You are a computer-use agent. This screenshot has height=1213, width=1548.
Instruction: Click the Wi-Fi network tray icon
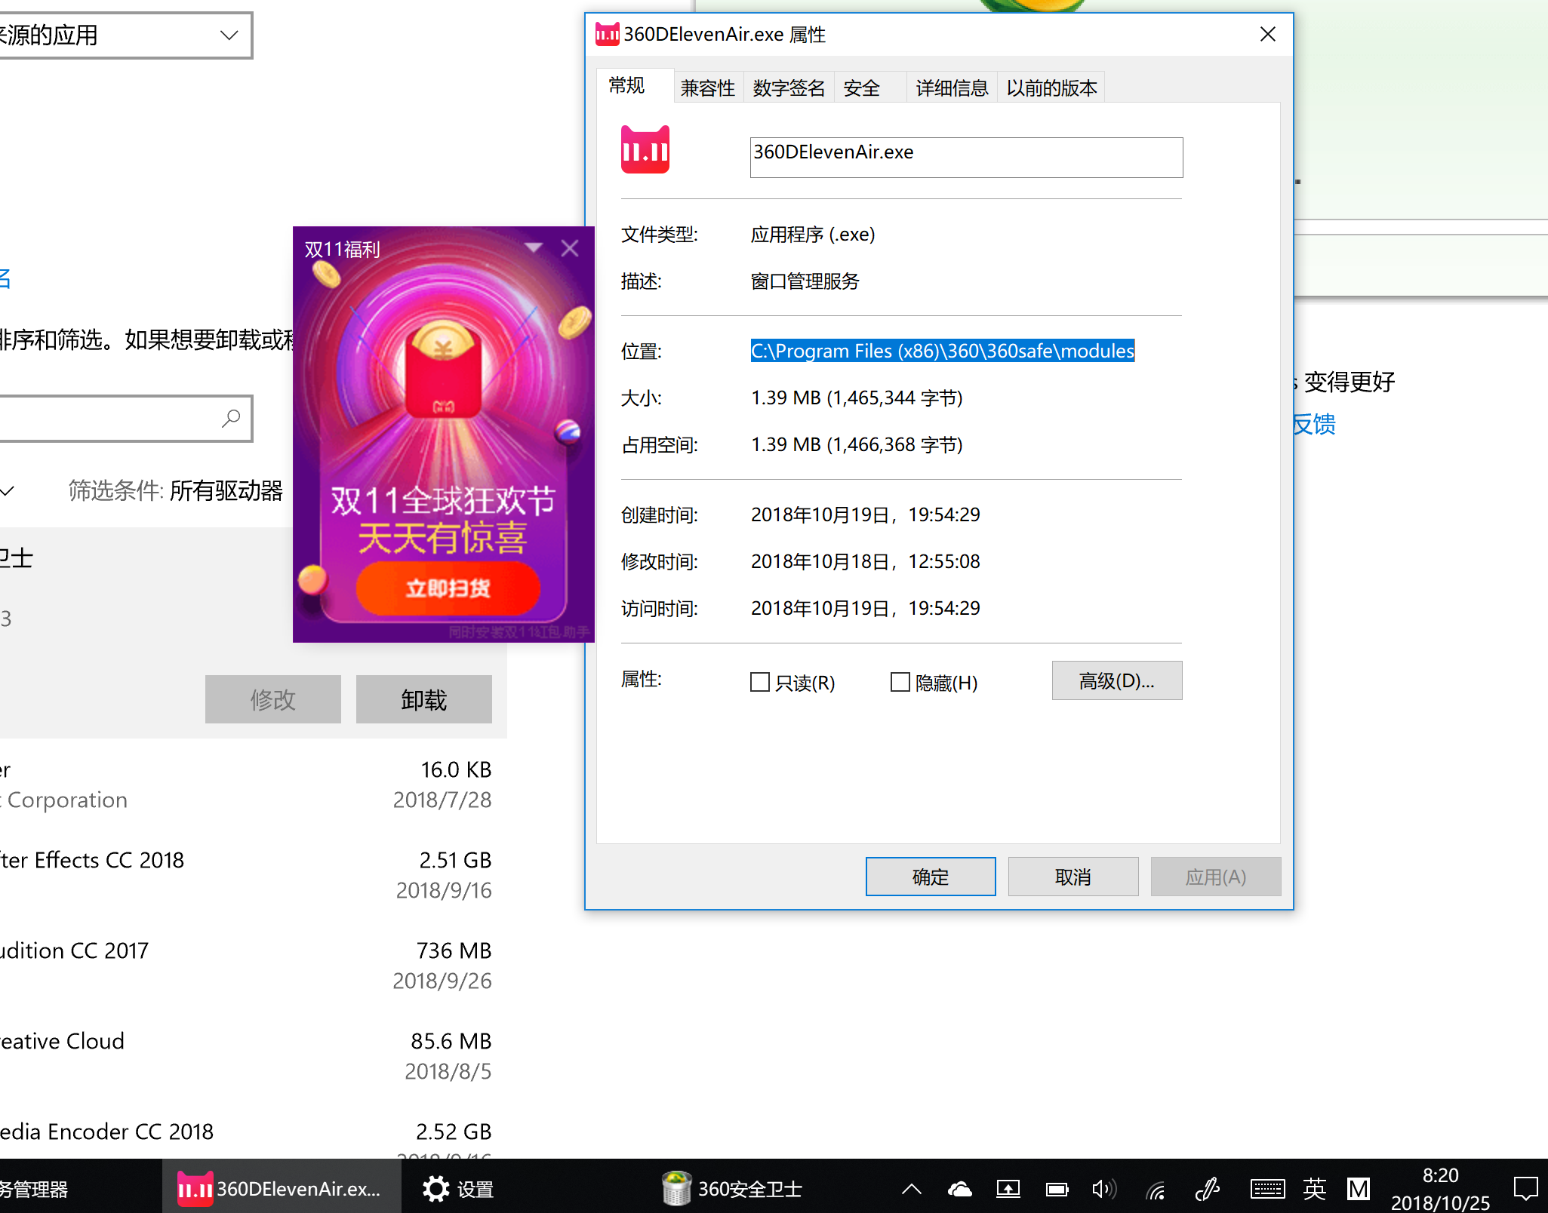[1156, 1190]
